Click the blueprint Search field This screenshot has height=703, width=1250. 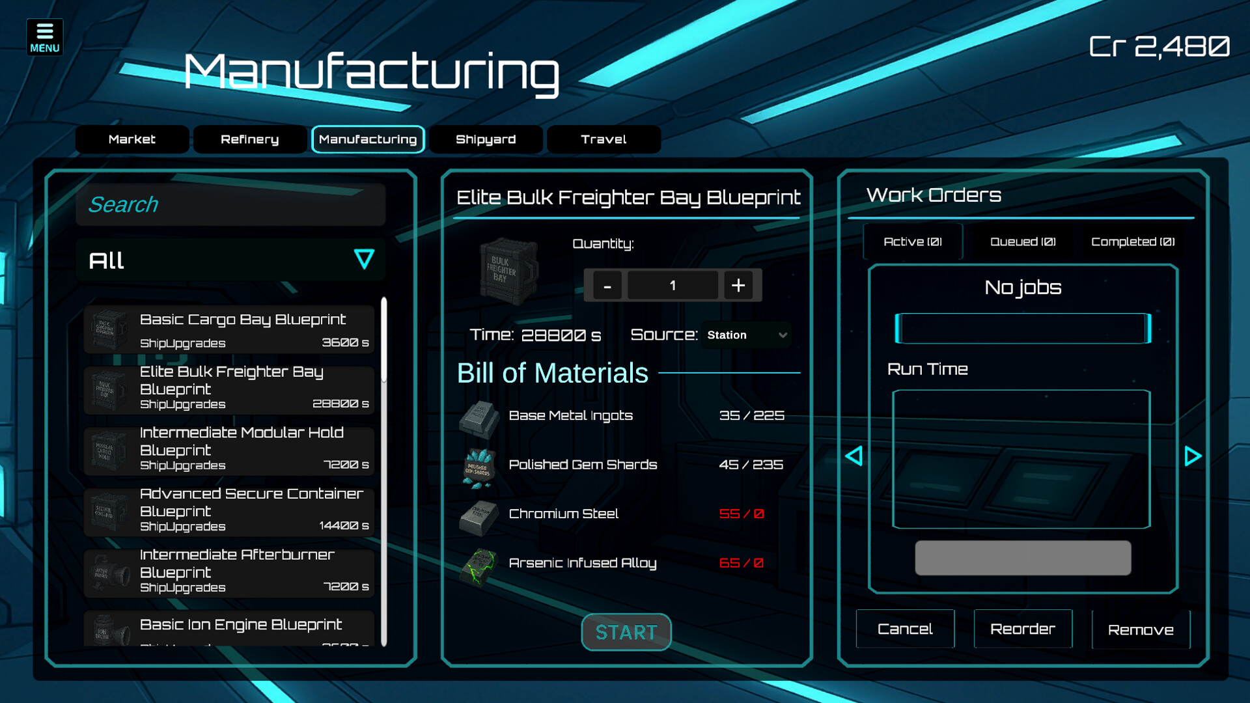[x=230, y=204]
